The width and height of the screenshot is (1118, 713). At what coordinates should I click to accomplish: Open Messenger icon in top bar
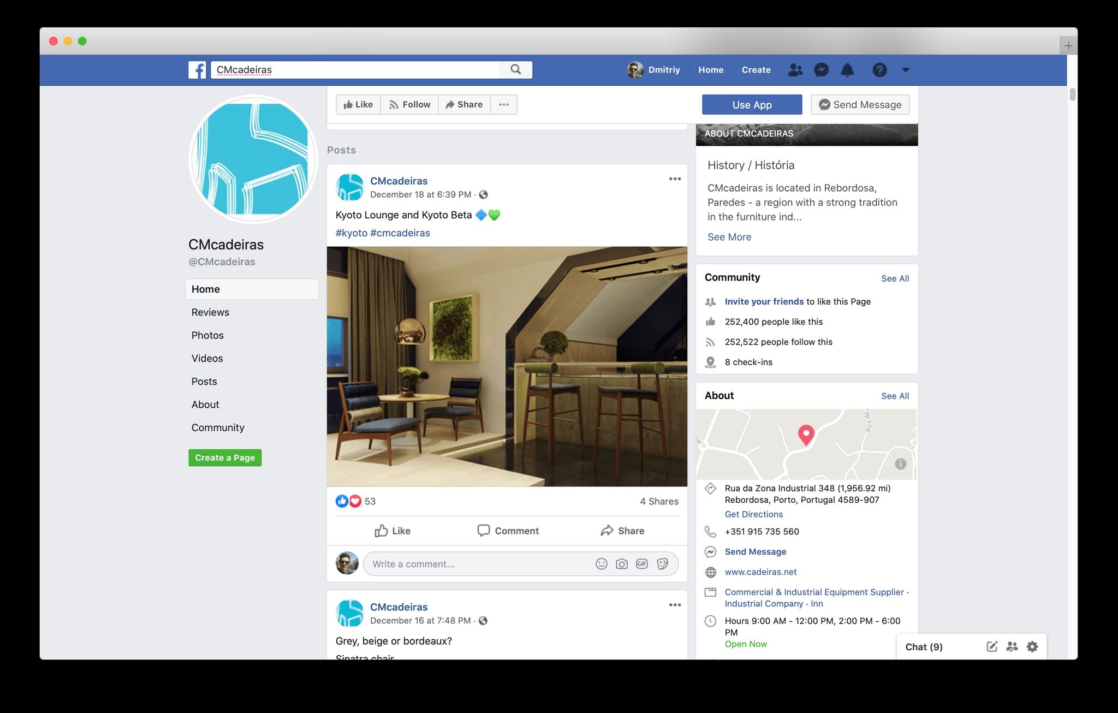pos(821,70)
